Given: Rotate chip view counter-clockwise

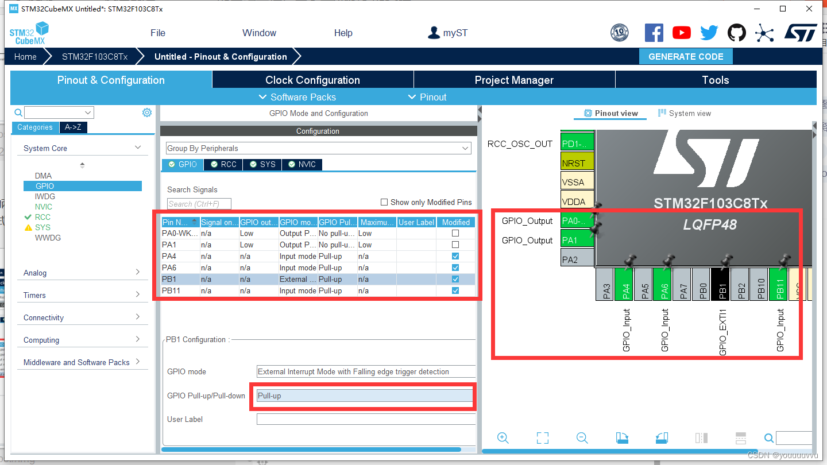Looking at the screenshot, I should click(662, 438).
